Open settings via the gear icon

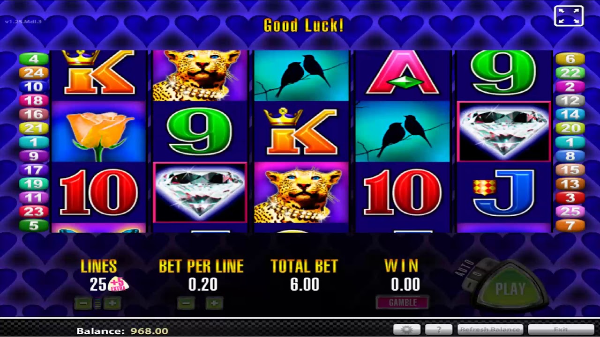tap(407, 330)
